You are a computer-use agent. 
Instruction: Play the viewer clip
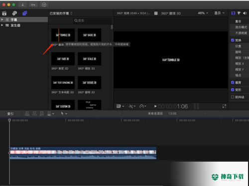(x=155, y=106)
